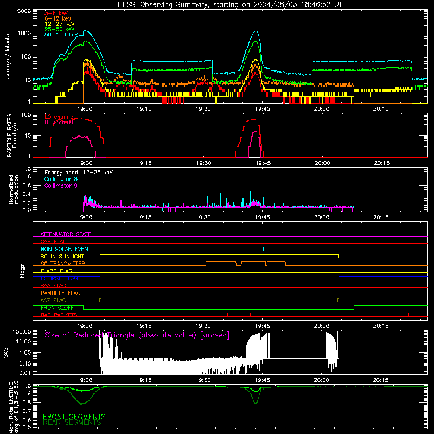Select the 'LO channel' legend label
Screen dimensions: 434x434
click(x=60, y=117)
